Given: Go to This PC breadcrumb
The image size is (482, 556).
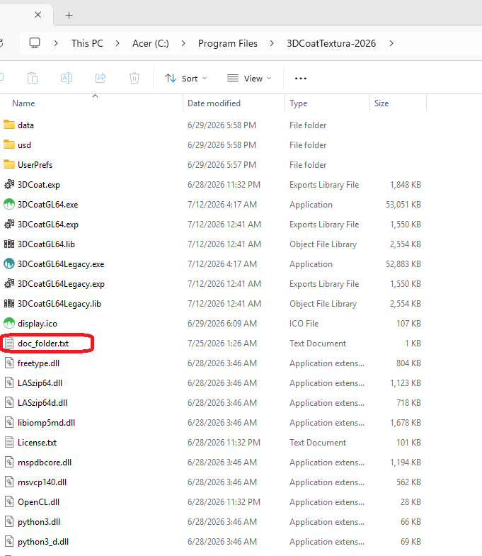Looking at the screenshot, I should point(87,43).
